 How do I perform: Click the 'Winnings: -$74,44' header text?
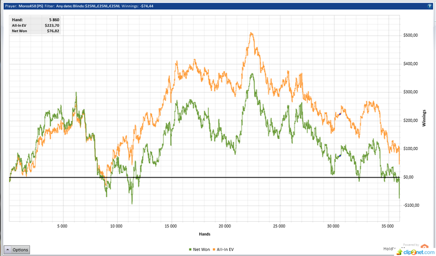pyautogui.click(x=138, y=6)
